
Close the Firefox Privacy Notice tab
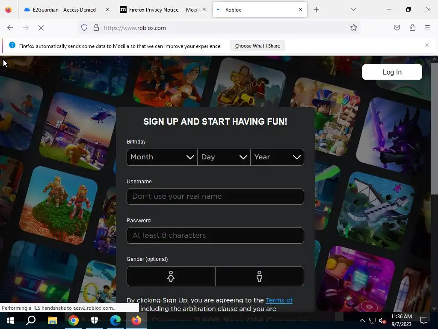click(204, 10)
